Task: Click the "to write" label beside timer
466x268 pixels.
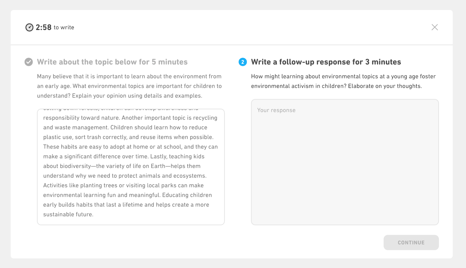Action: pyautogui.click(x=64, y=27)
